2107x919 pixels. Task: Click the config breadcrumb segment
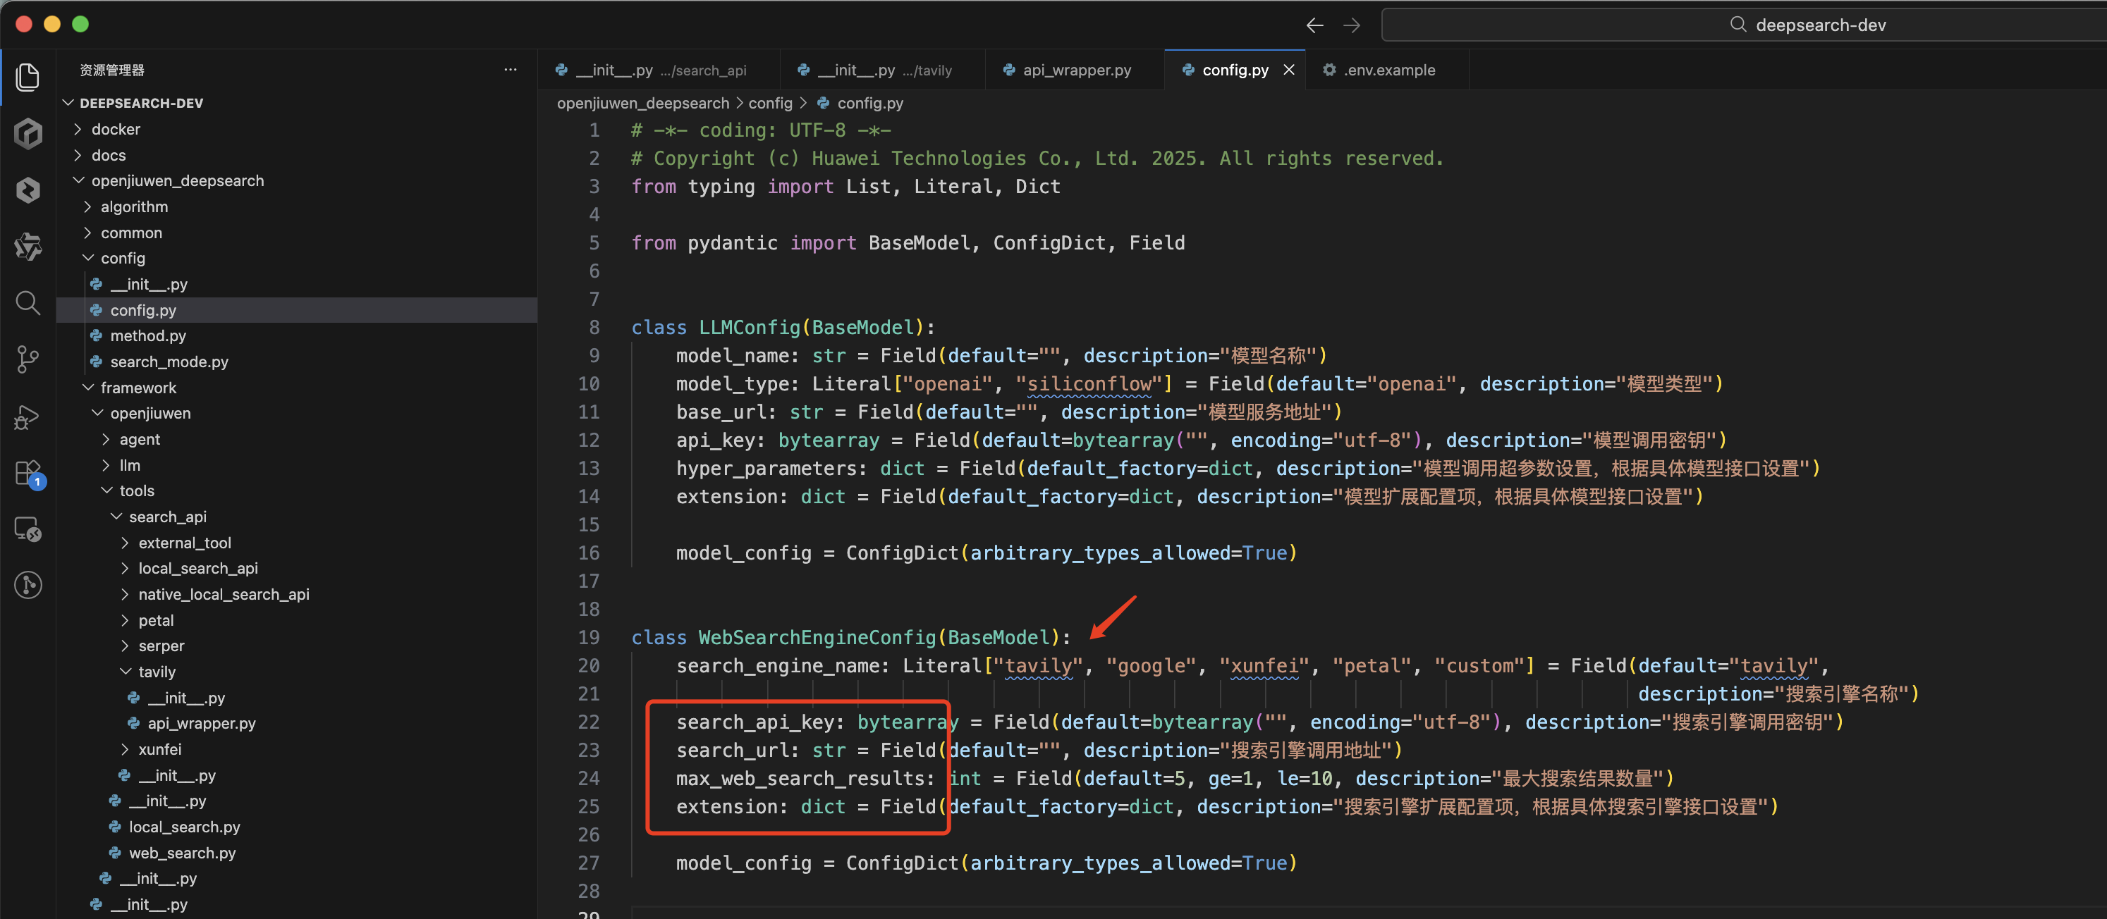(770, 103)
